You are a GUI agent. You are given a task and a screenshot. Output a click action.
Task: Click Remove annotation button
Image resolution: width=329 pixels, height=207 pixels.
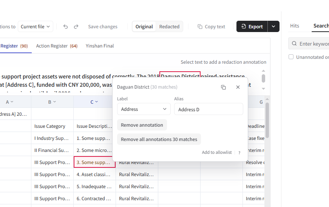click(x=142, y=125)
